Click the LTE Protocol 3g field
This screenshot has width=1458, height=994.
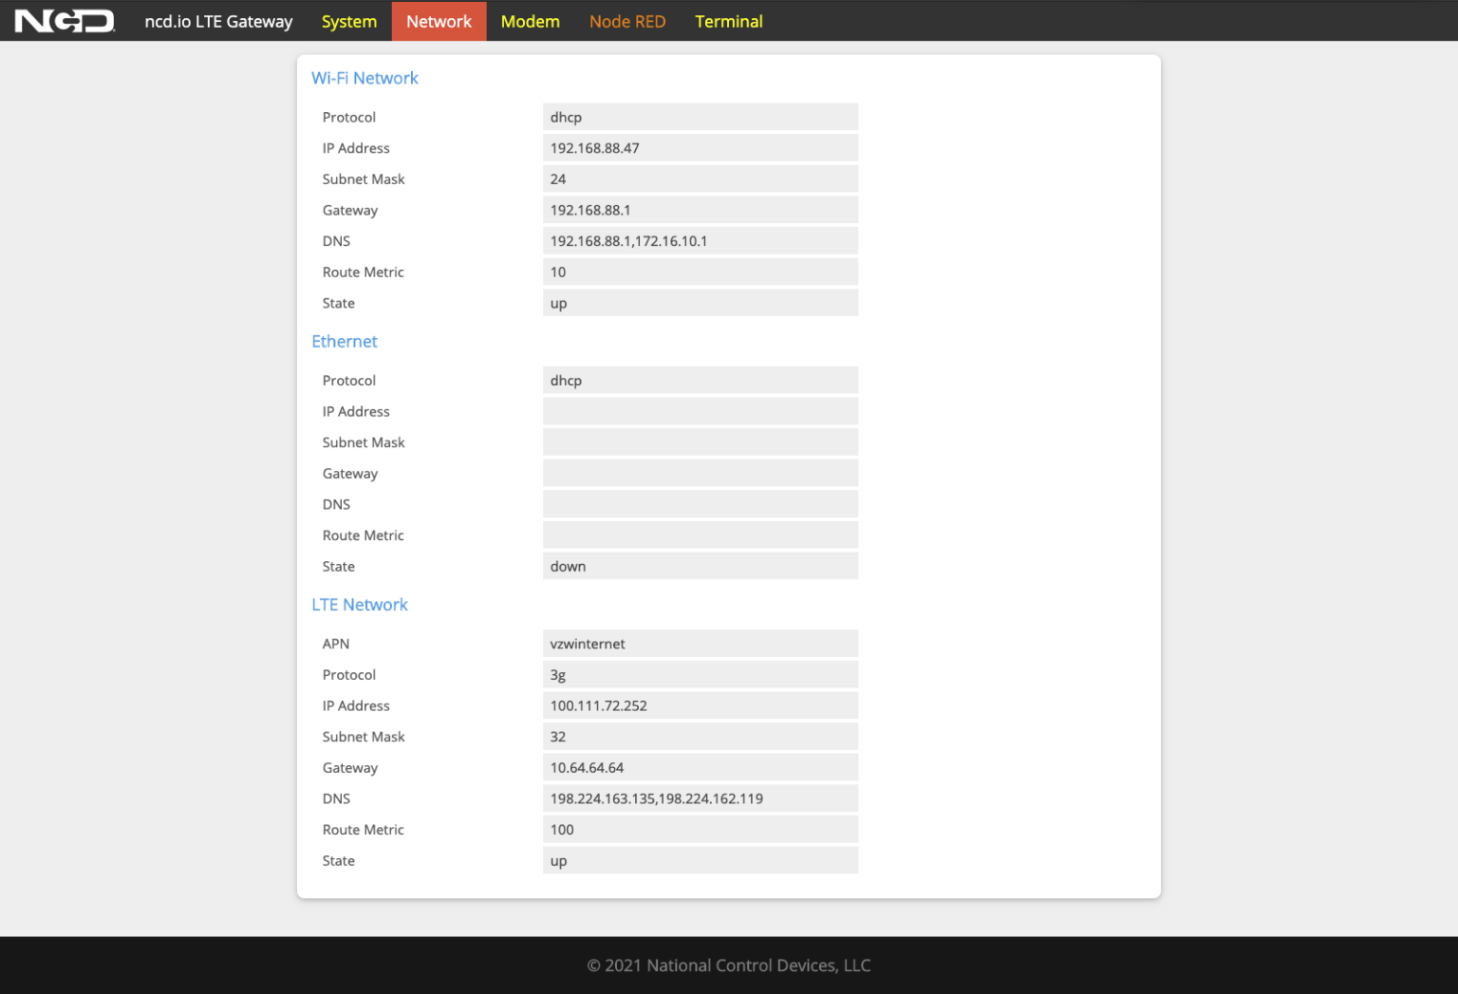700,675
